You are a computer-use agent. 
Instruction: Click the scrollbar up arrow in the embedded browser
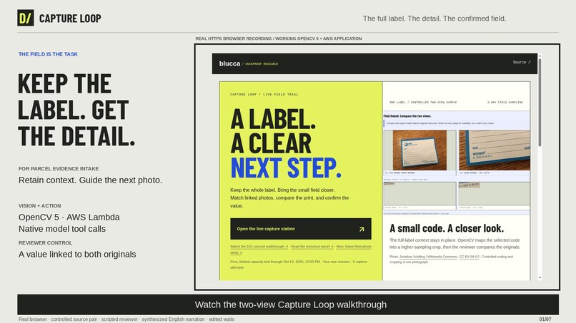click(x=540, y=56)
